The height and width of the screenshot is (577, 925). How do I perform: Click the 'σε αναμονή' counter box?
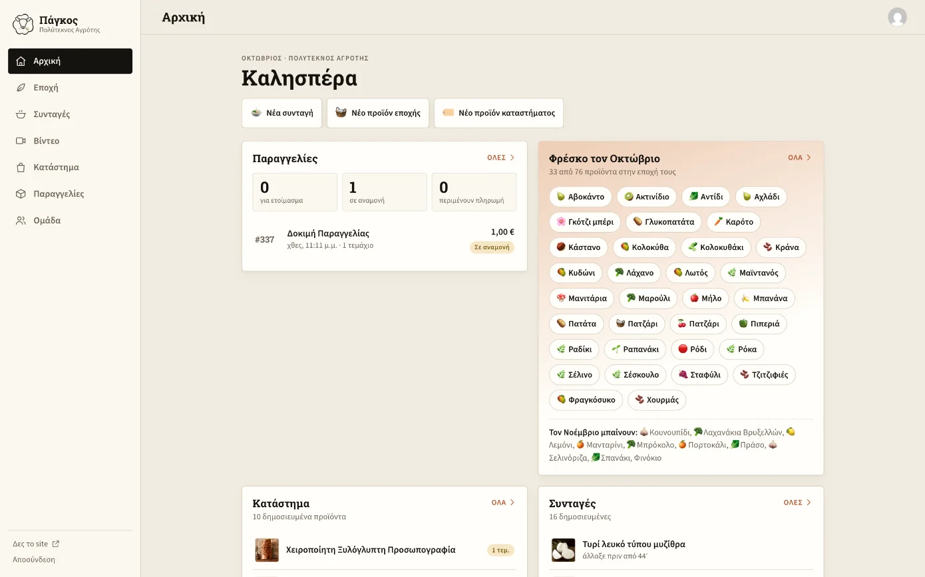[x=385, y=192]
